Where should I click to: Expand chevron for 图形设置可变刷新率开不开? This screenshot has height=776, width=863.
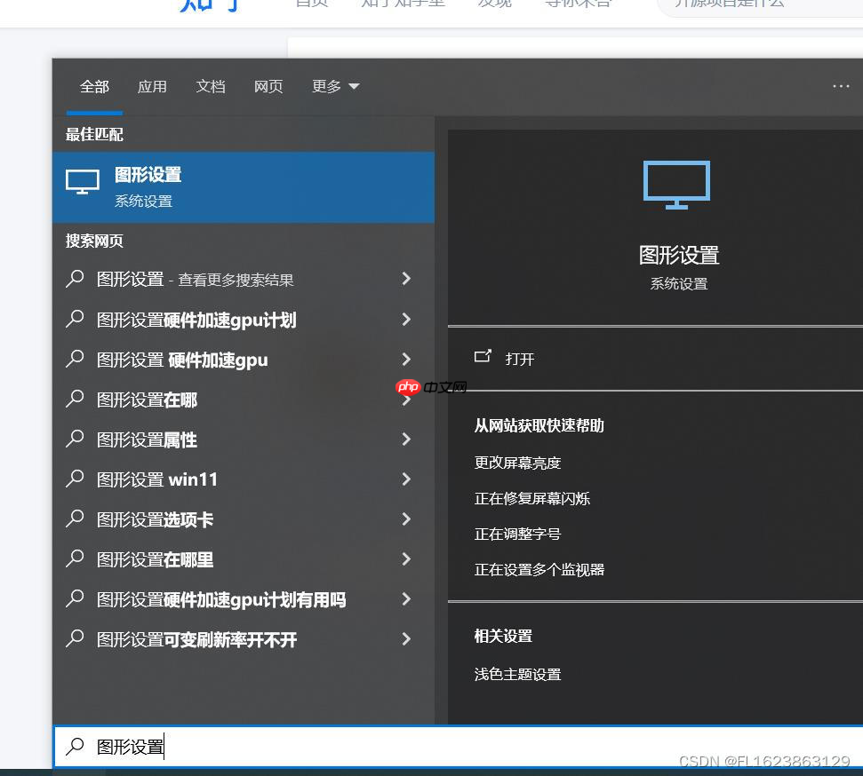tap(406, 639)
